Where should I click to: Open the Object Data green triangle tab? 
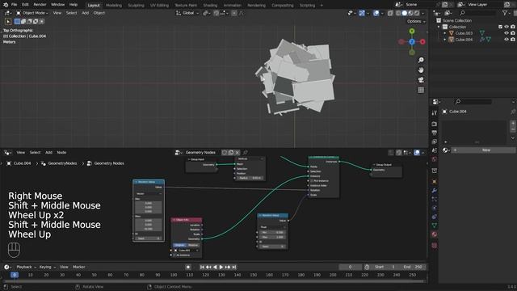(435, 226)
